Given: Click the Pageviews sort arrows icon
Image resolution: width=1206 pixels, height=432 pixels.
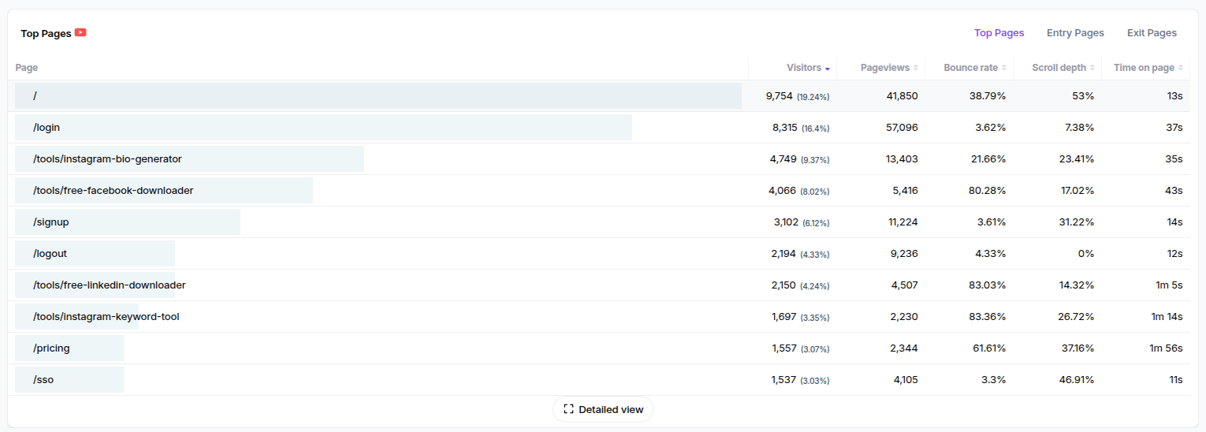Looking at the screenshot, I should pos(915,68).
